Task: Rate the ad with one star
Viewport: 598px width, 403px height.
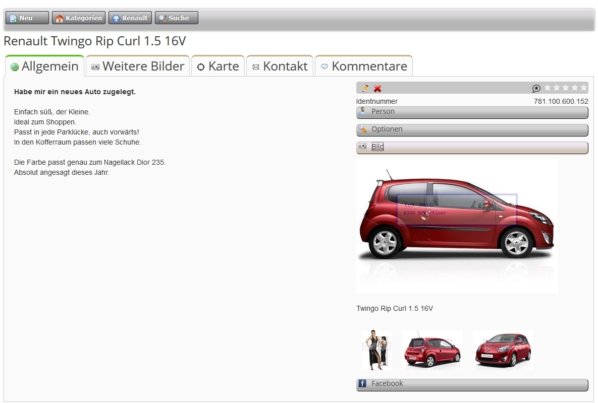Action: point(548,88)
